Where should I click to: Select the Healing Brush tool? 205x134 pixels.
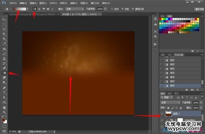coord(4,49)
